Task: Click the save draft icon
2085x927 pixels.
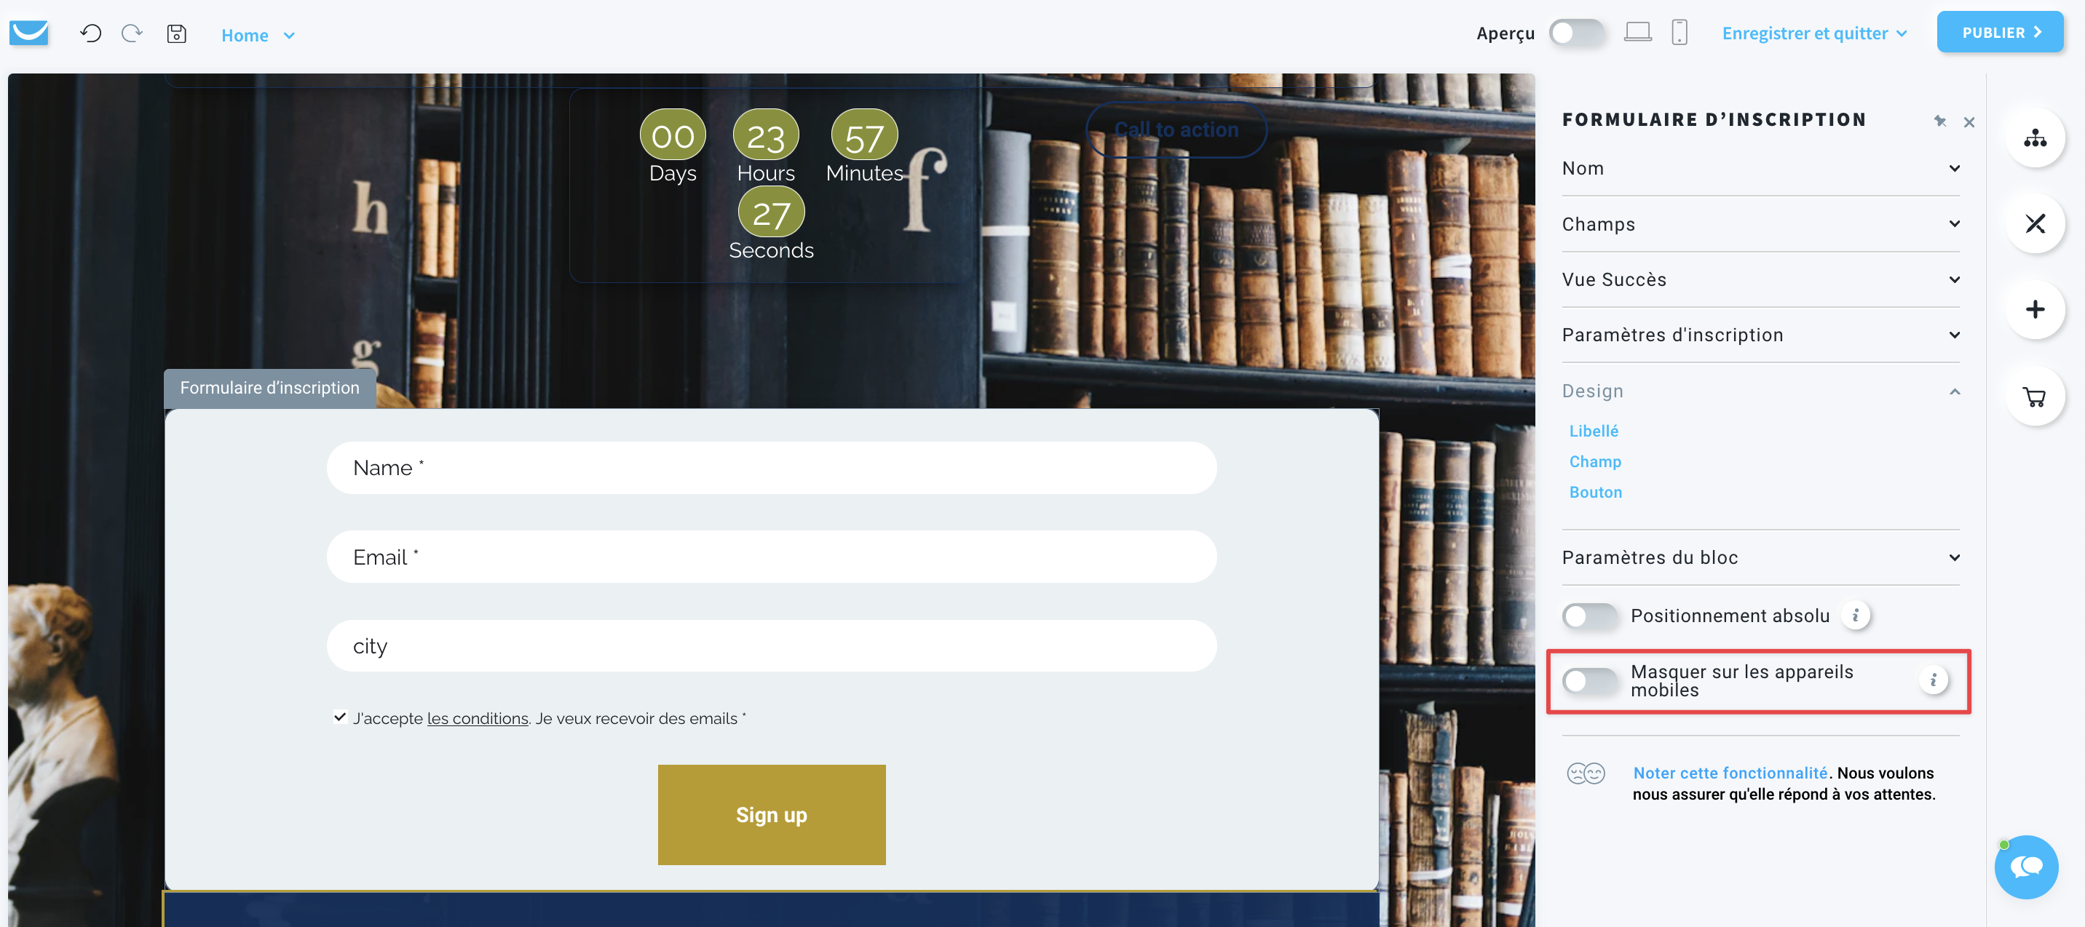Action: tap(175, 33)
